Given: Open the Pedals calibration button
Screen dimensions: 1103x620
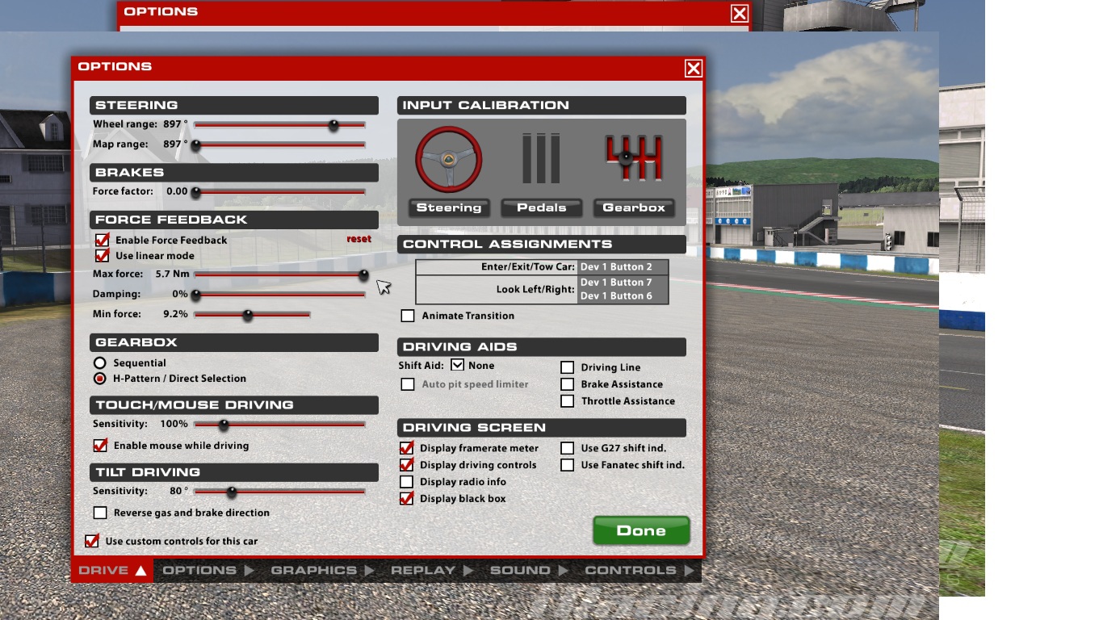Looking at the screenshot, I should pos(541,207).
